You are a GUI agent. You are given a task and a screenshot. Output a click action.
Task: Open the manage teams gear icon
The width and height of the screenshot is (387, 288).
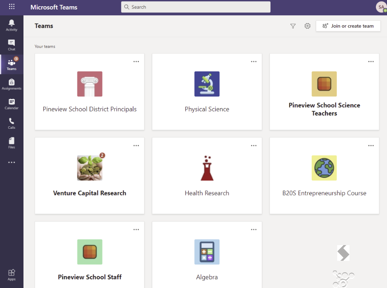click(x=307, y=26)
